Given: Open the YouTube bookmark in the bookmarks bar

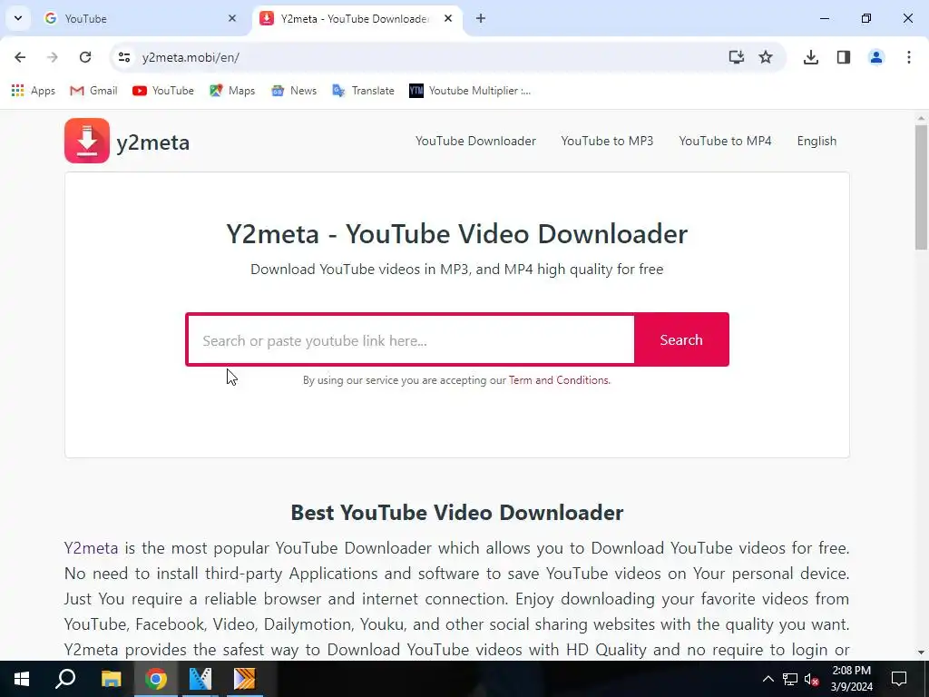Looking at the screenshot, I should pyautogui.click(x=163, y=91).
